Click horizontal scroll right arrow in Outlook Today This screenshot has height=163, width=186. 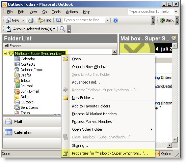169,145
